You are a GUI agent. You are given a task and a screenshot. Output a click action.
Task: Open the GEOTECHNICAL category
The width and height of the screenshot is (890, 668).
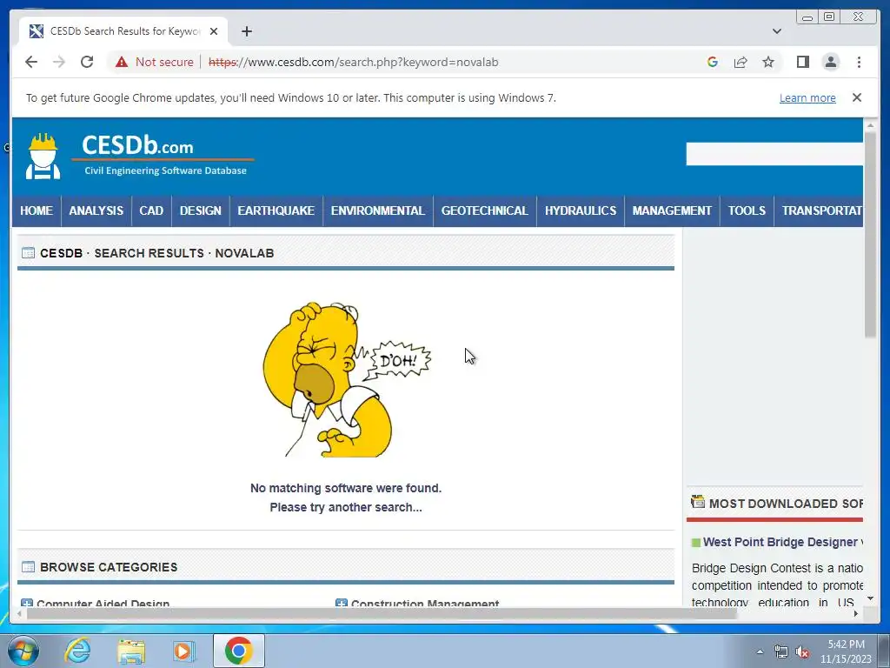point(485,210)
